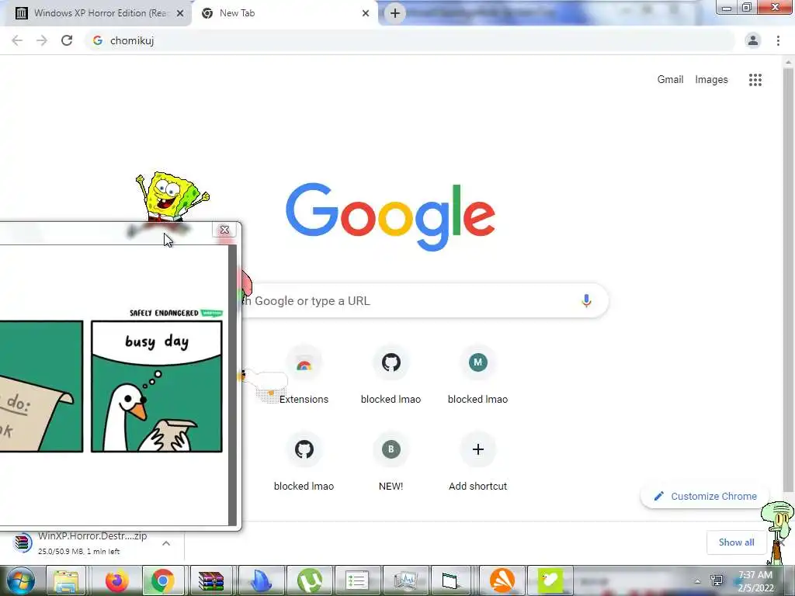Open the second-row GitHub blocked lmao shortcut
Viewport: 795px width, 596px height.
click(304, 463)
